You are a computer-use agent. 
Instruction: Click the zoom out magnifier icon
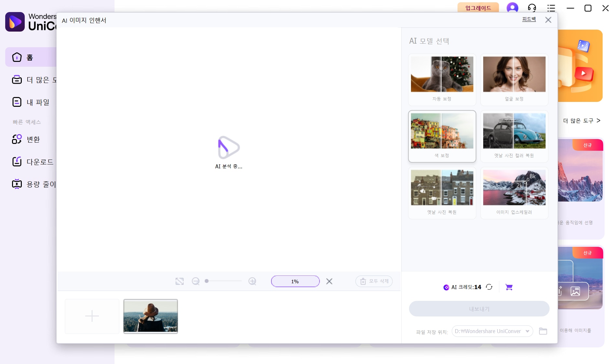click(x=196, y=281)
